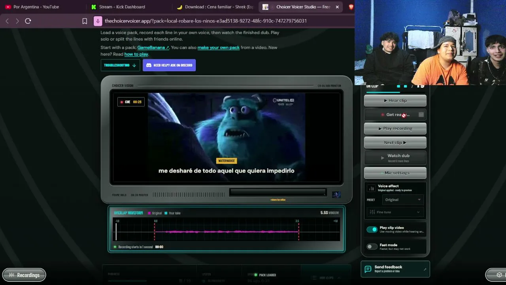Click the Get ready record button
The image size is (506, 285).
pyautogui.click(x=395, y=115)
